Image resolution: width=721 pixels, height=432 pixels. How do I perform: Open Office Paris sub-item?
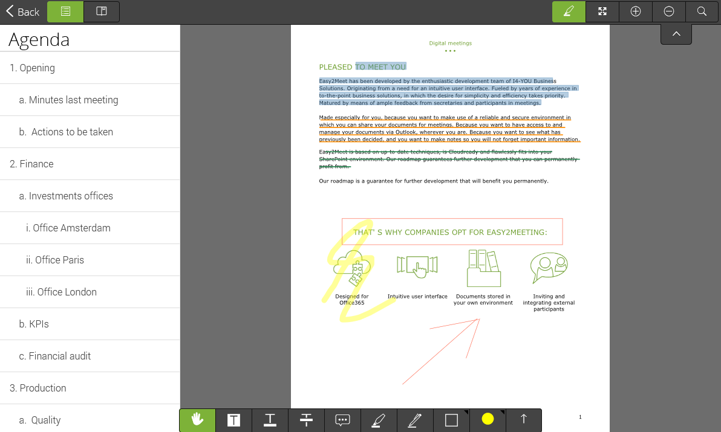[90, 260]
